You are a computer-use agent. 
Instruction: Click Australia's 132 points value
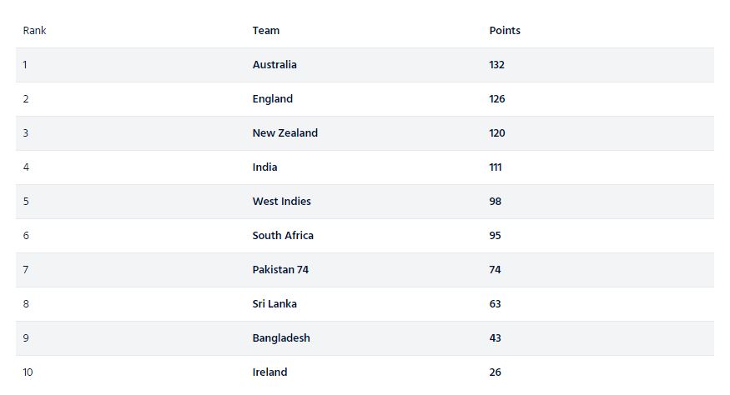[496, 65]
